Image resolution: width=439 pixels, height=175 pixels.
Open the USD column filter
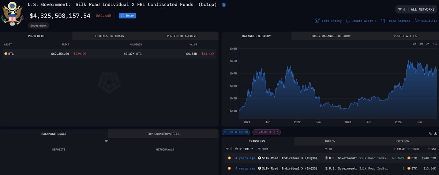[x=429, y=149]
